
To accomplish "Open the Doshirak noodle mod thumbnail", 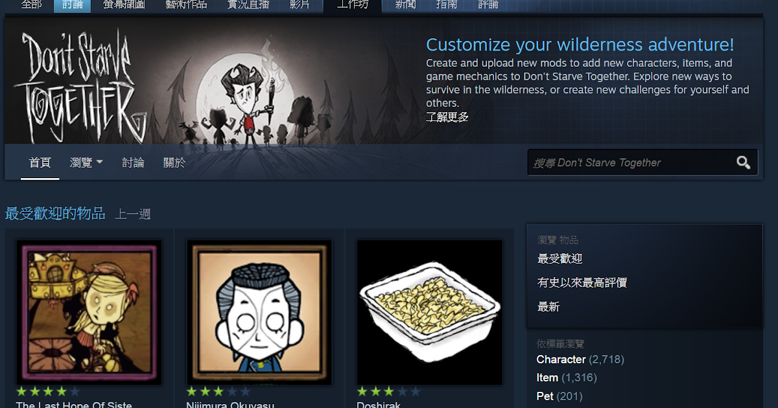I will [x=430, y=313].
